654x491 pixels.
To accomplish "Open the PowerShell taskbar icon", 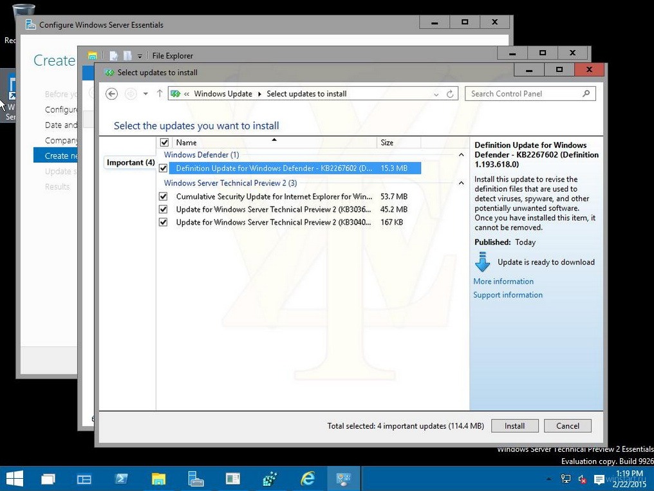I will pos(122,479).
